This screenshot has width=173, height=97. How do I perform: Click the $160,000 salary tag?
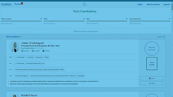pyautogui.click(x=81, y=76)
